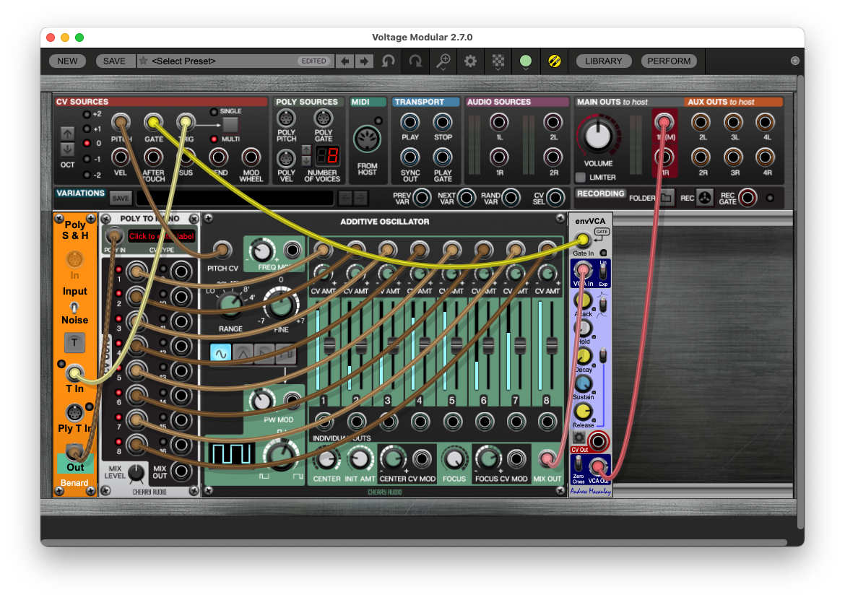Raise octave with OCT up arrow

point(67,133)
